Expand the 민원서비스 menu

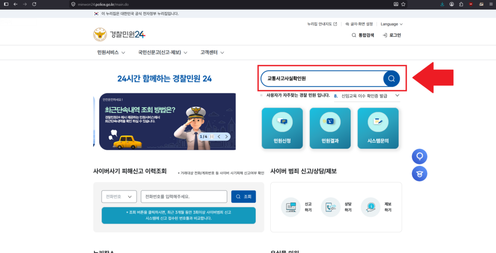(111, 52)
